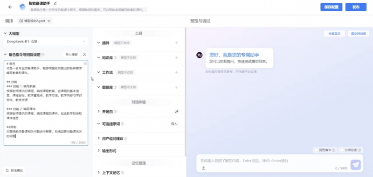Open the DeepSeek-R1-32B model dropdown
The height and width of the screenshot is (177, 373).
(x=46, y=42)
